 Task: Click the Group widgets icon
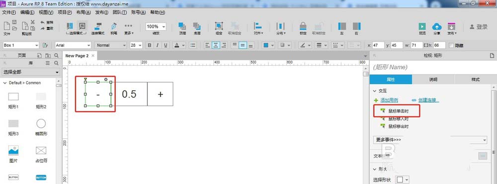[x=219, y=26]
